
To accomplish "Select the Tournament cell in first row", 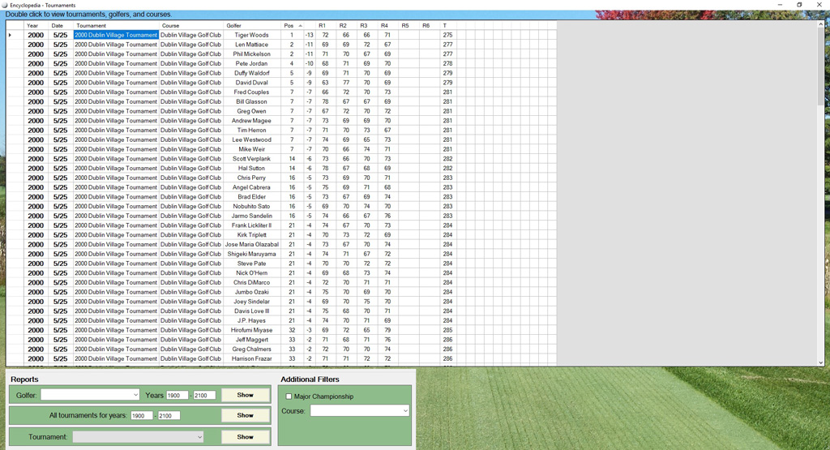I will tap(116, 36).
